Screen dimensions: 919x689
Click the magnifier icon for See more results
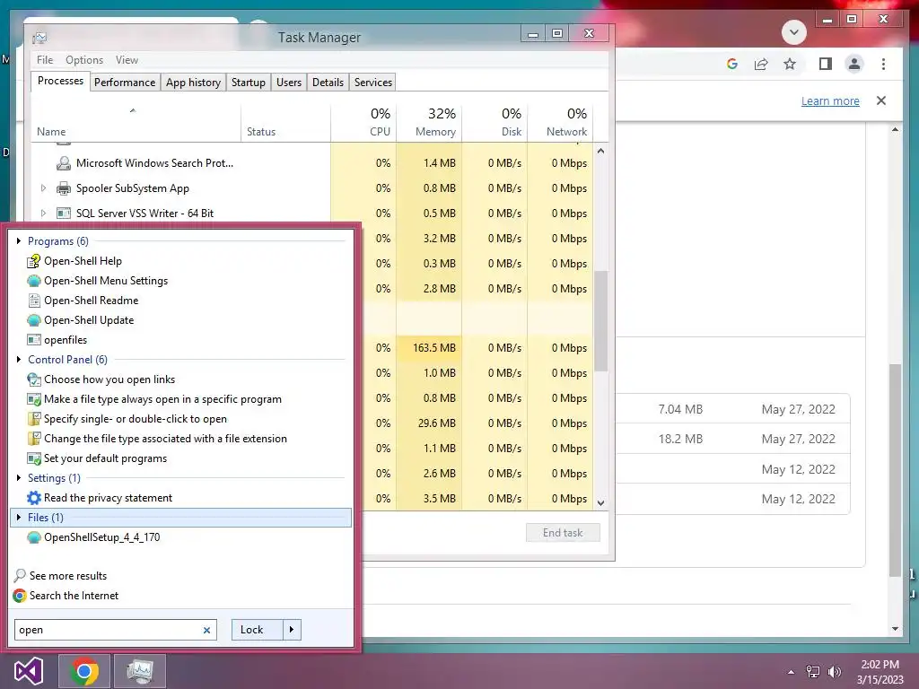click(x=20, y=576)
